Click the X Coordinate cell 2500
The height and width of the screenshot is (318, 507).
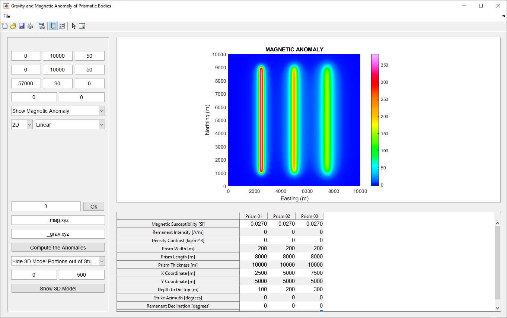click(x=253, y=273)
